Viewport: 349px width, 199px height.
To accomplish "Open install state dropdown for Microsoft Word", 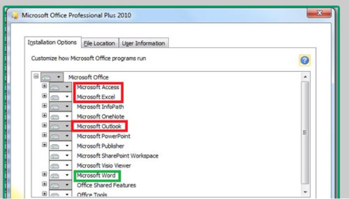I will [60, 175].
